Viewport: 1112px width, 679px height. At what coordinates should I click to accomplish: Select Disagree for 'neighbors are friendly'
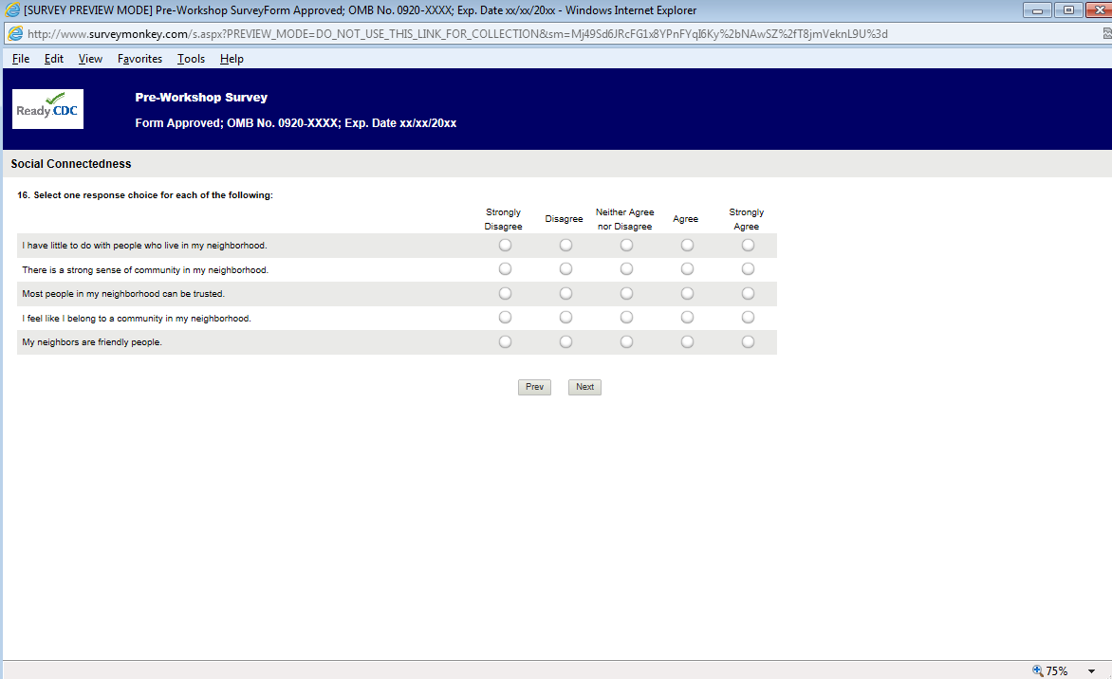click(565, 341)
